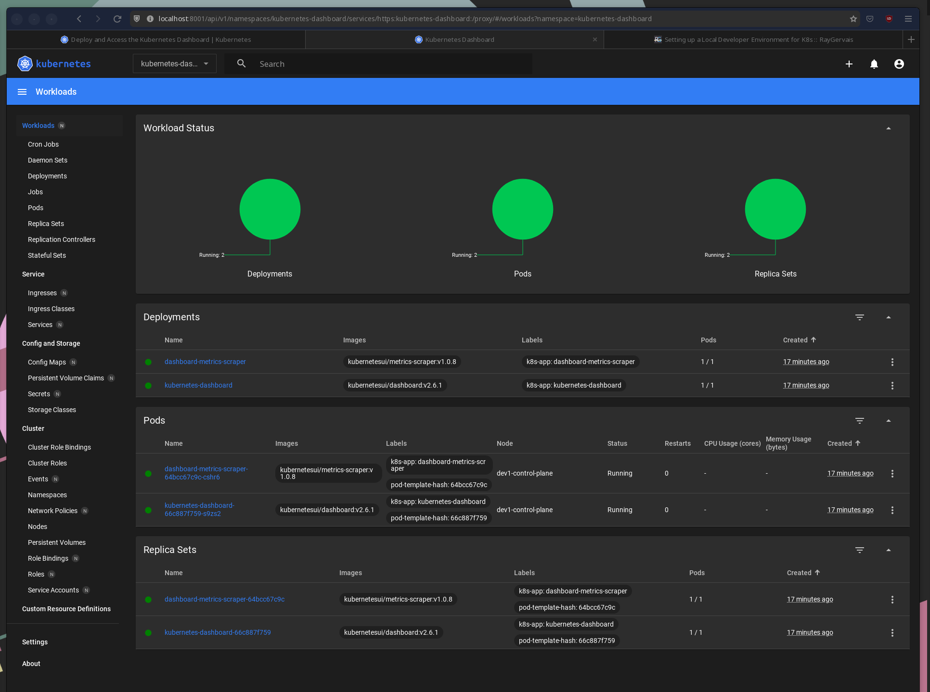Screen dimensions: 930x692
Task: Open Ingresses in the sidebar
Action: 42,293
